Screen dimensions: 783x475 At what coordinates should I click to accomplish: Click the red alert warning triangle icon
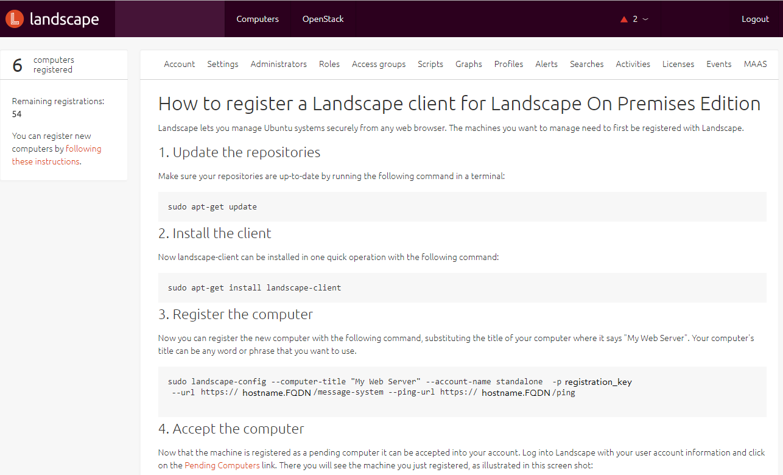tap(623, 18)
